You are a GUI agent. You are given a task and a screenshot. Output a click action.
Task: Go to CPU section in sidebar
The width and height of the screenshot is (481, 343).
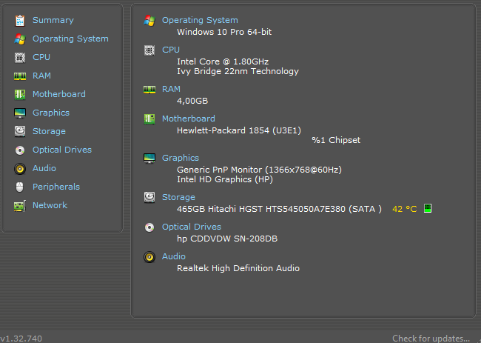41,57
